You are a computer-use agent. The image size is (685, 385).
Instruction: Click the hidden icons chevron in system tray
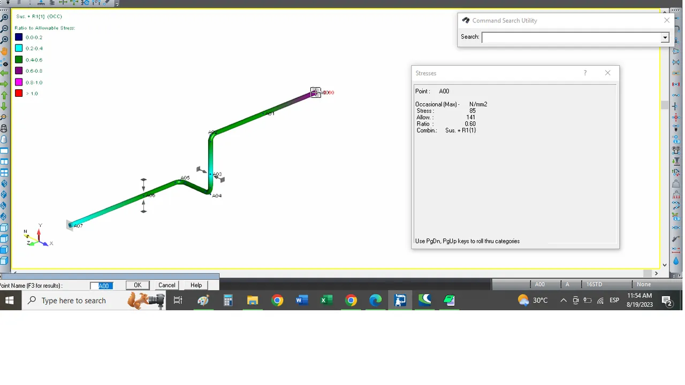564,301
